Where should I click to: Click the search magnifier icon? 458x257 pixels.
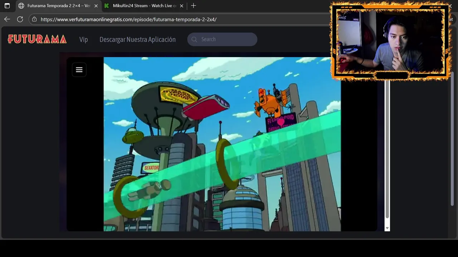click(194, 39)
